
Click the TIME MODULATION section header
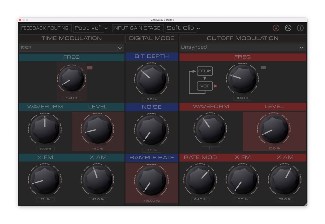71,38
